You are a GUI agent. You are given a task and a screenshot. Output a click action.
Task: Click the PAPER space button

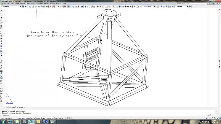click(61, 118)
